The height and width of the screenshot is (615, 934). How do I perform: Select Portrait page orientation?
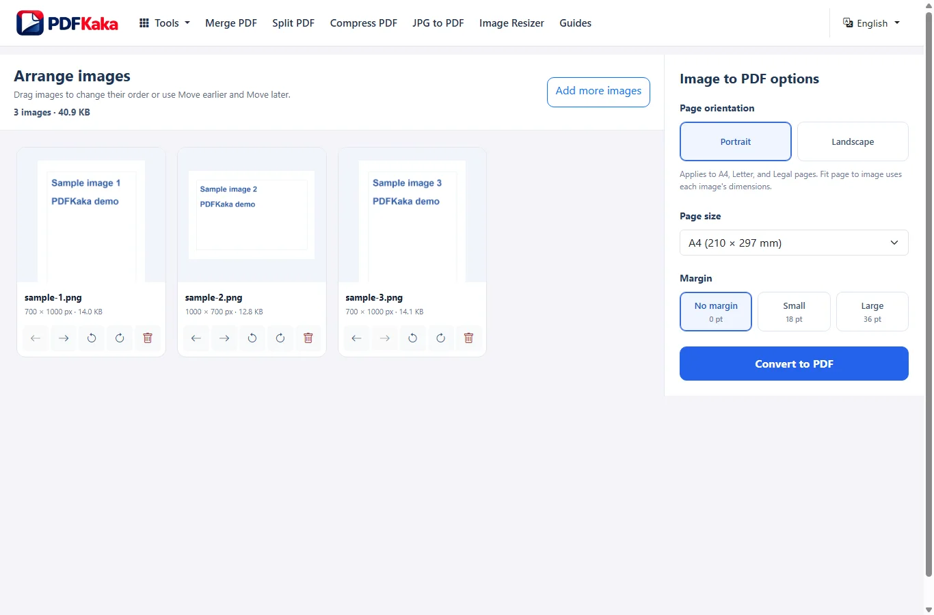(x=736, y=141)
